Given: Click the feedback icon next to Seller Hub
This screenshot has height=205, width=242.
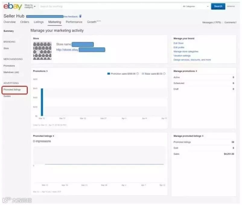Looking at the screenshot, I should [x=80, y=16].
